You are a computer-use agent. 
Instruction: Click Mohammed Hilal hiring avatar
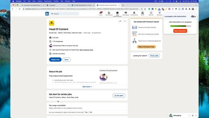click(x=51, y=46)
